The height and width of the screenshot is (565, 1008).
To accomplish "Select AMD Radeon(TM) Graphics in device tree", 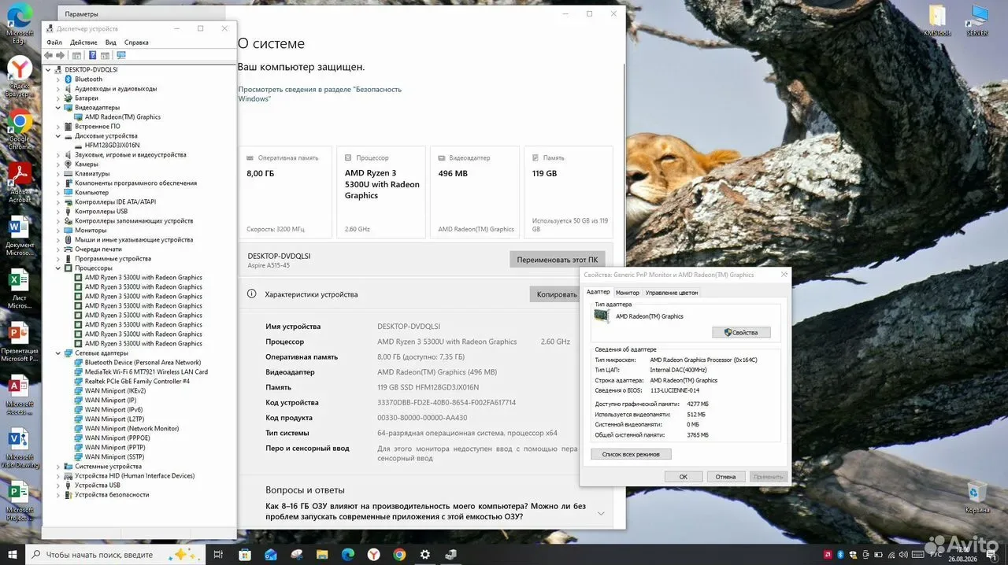I will pyautogui.click(x=123, y=116).
